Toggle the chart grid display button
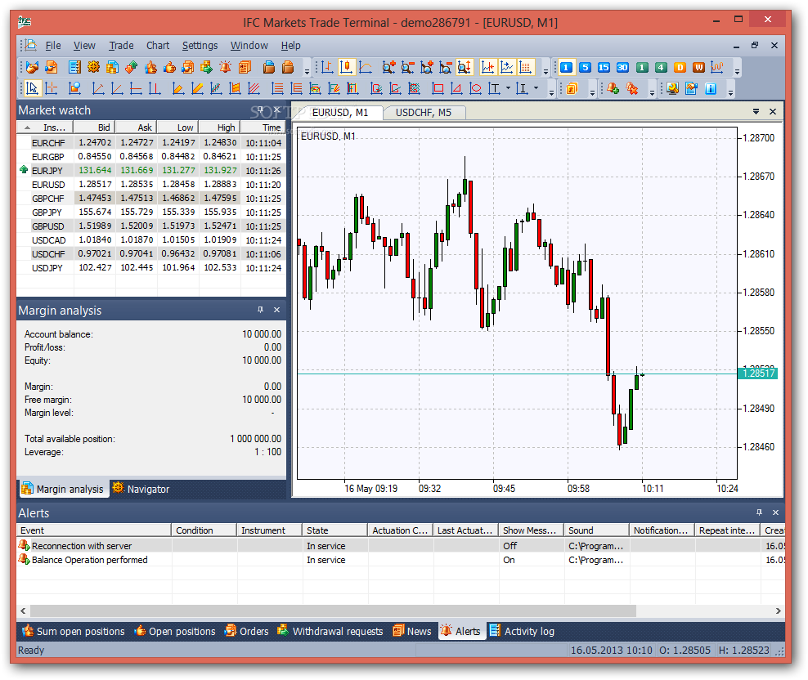This screenshot has width=808, height=680. coord(525,68)
